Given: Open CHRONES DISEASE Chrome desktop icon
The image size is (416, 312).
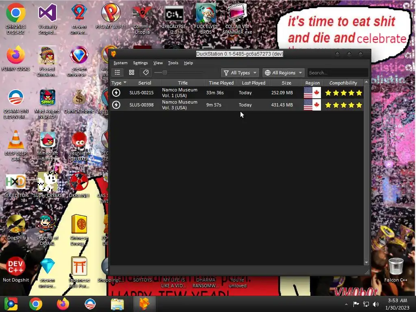Looking at the screenshot, I should [x=16, y=19].
